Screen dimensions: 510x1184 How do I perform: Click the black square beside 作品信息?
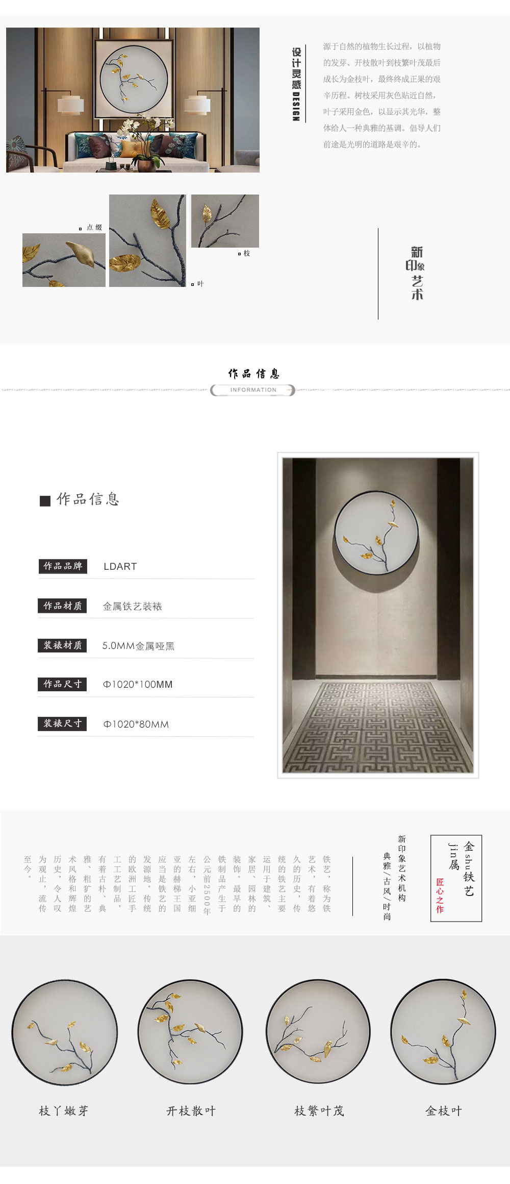coord(45,501)
